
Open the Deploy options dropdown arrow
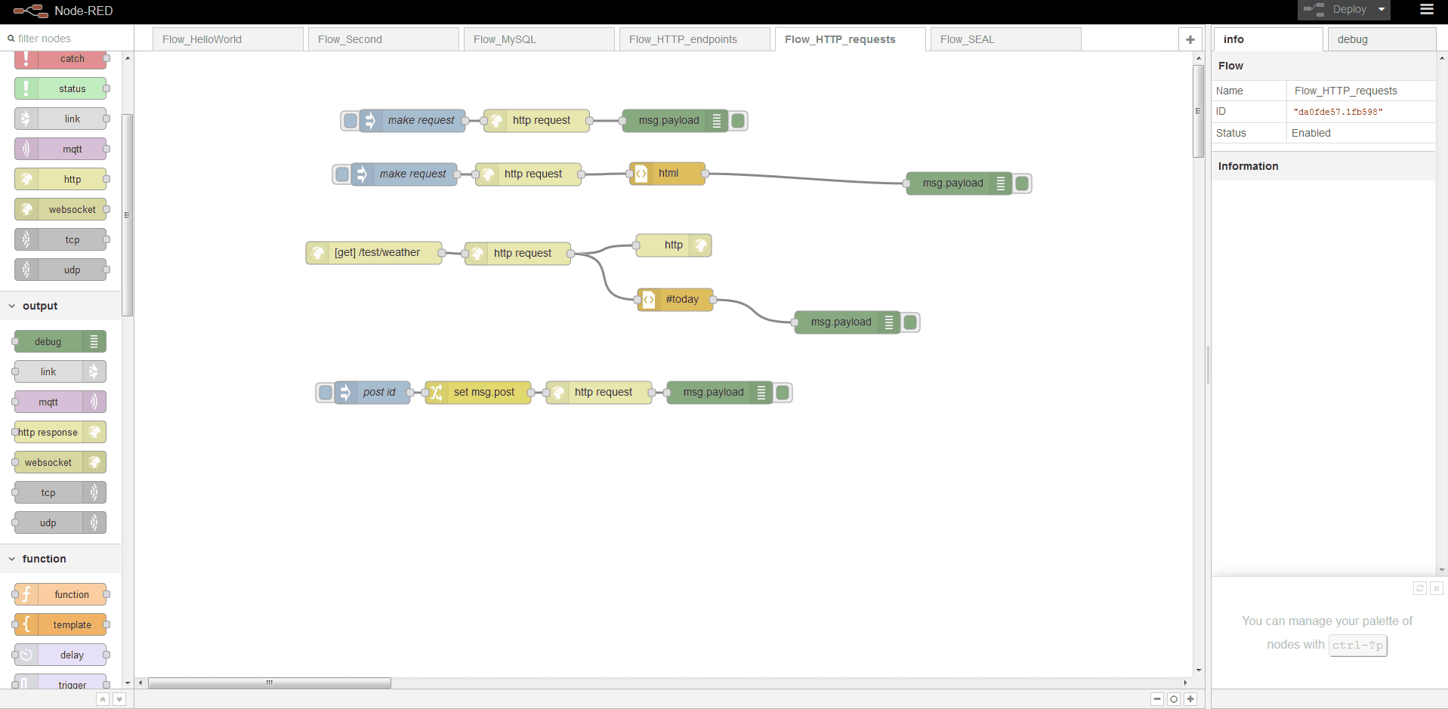[1382, 10]
